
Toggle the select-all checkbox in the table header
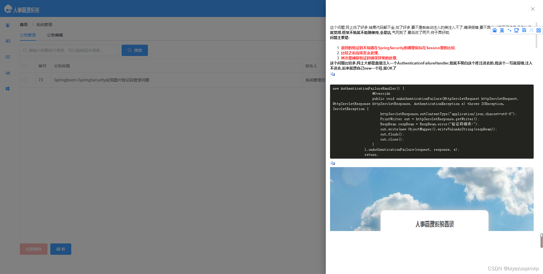pyautogui.click(x=25, y=66)
